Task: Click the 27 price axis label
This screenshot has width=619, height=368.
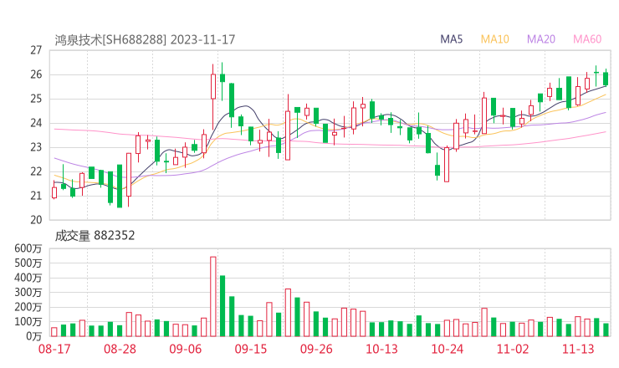Action: click(x=36, y=50)
